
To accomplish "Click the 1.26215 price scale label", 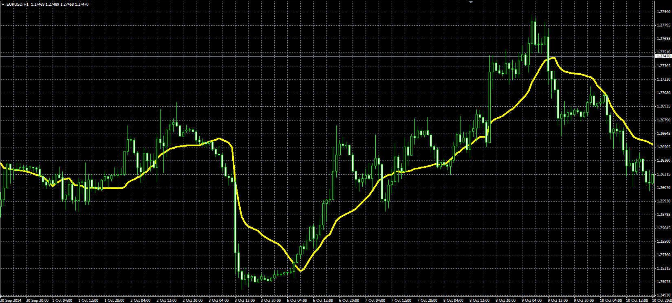I will [664, 174].
